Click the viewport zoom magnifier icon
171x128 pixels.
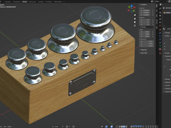coord(135,15)
